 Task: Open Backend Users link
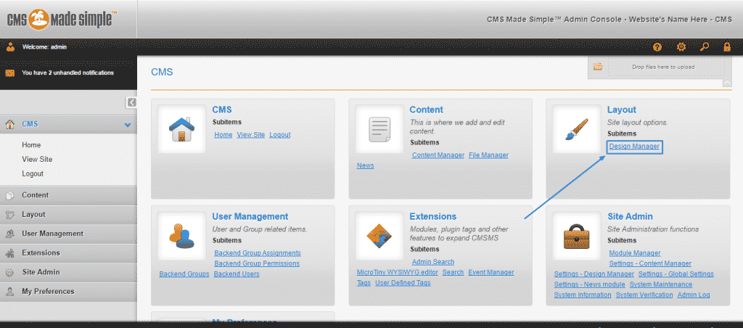coord(237,274)
